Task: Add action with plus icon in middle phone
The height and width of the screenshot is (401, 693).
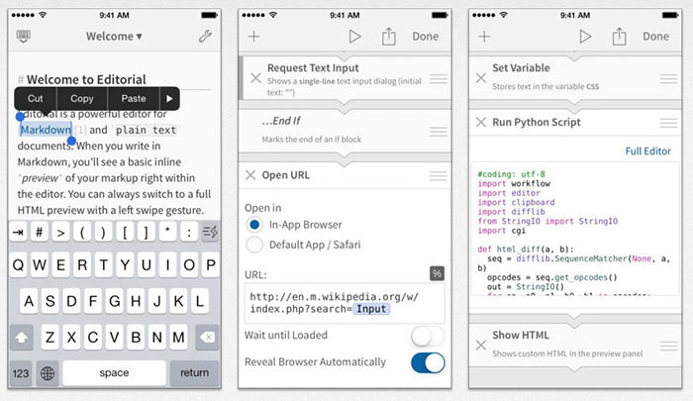Action: [253, 37]
